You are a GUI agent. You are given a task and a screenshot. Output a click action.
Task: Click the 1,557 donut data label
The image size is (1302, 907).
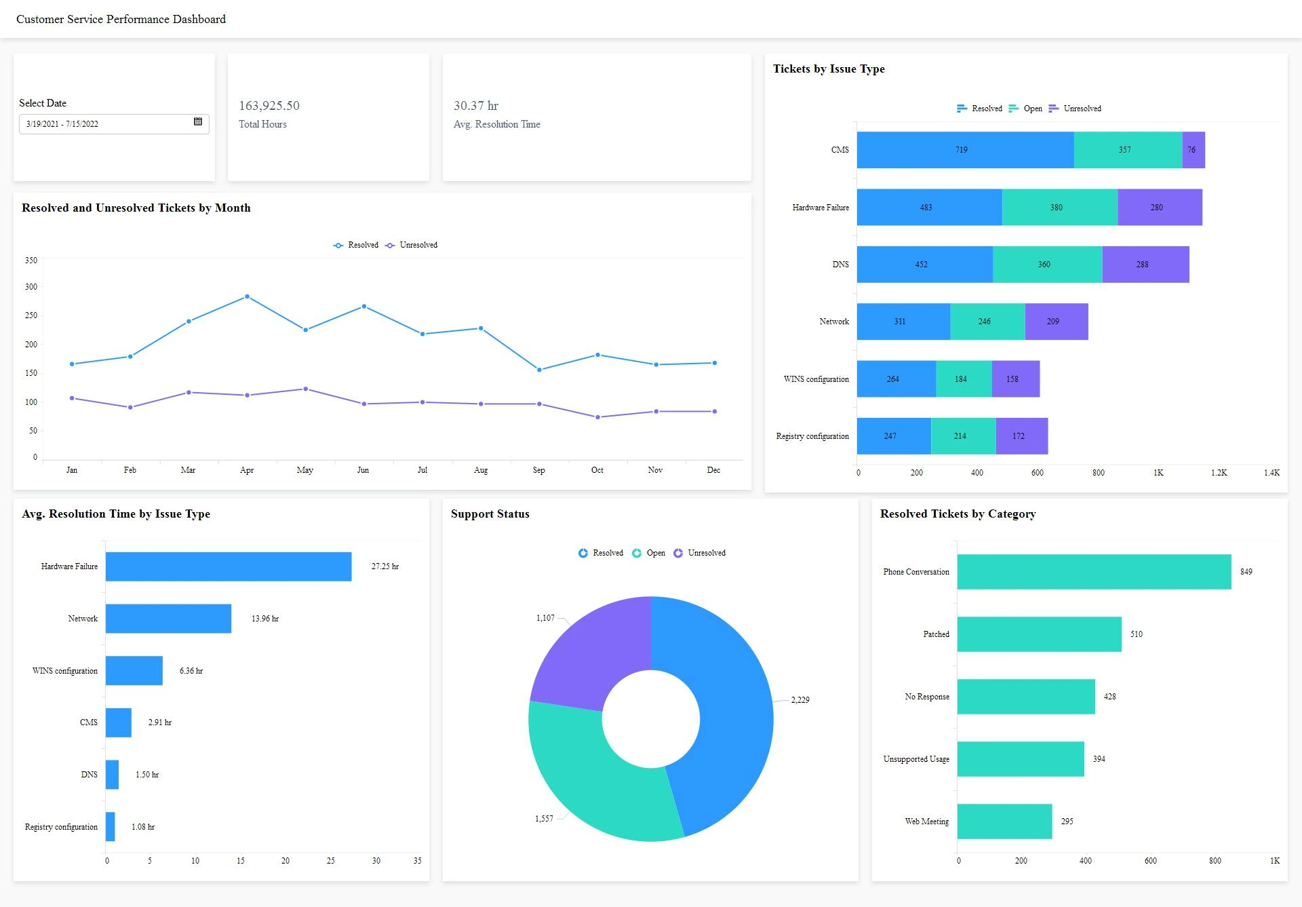pos(544,819)
